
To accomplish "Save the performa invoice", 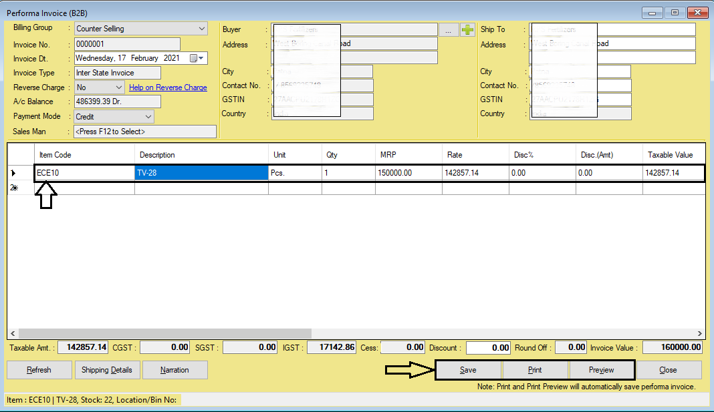I will coord(468,369).
